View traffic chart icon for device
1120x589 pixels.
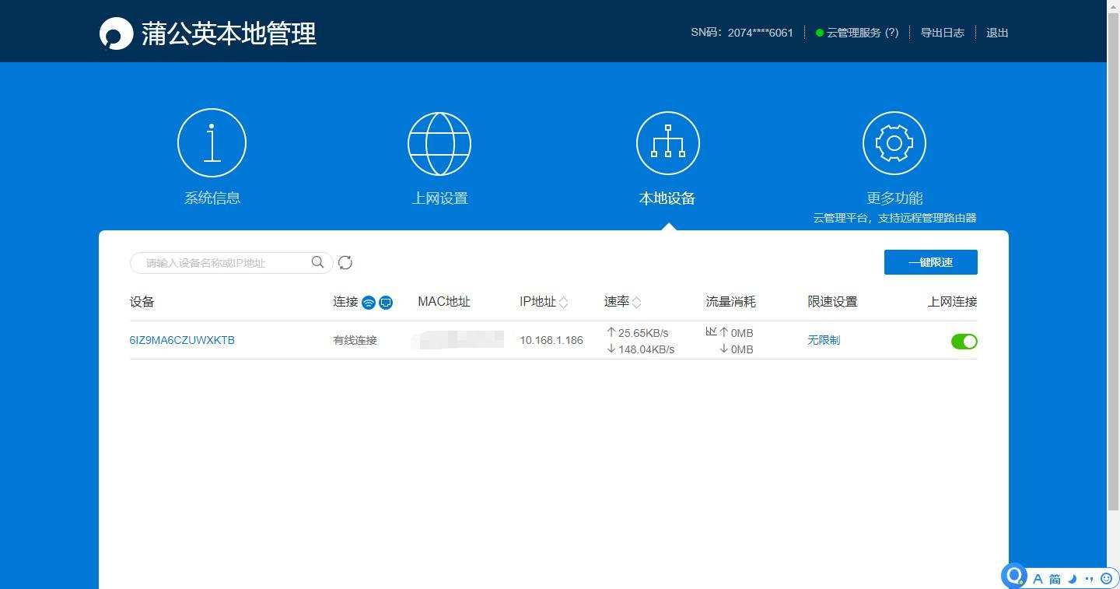711,332
